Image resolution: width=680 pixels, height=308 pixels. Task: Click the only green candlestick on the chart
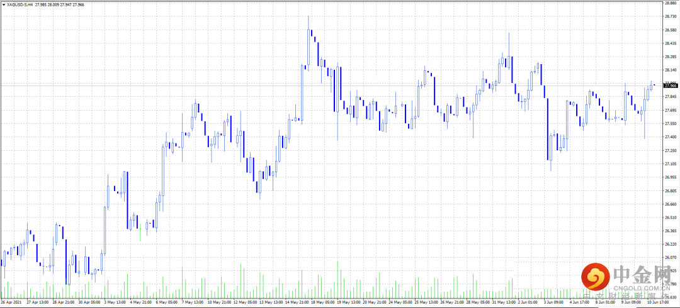[x=140, y=233]
